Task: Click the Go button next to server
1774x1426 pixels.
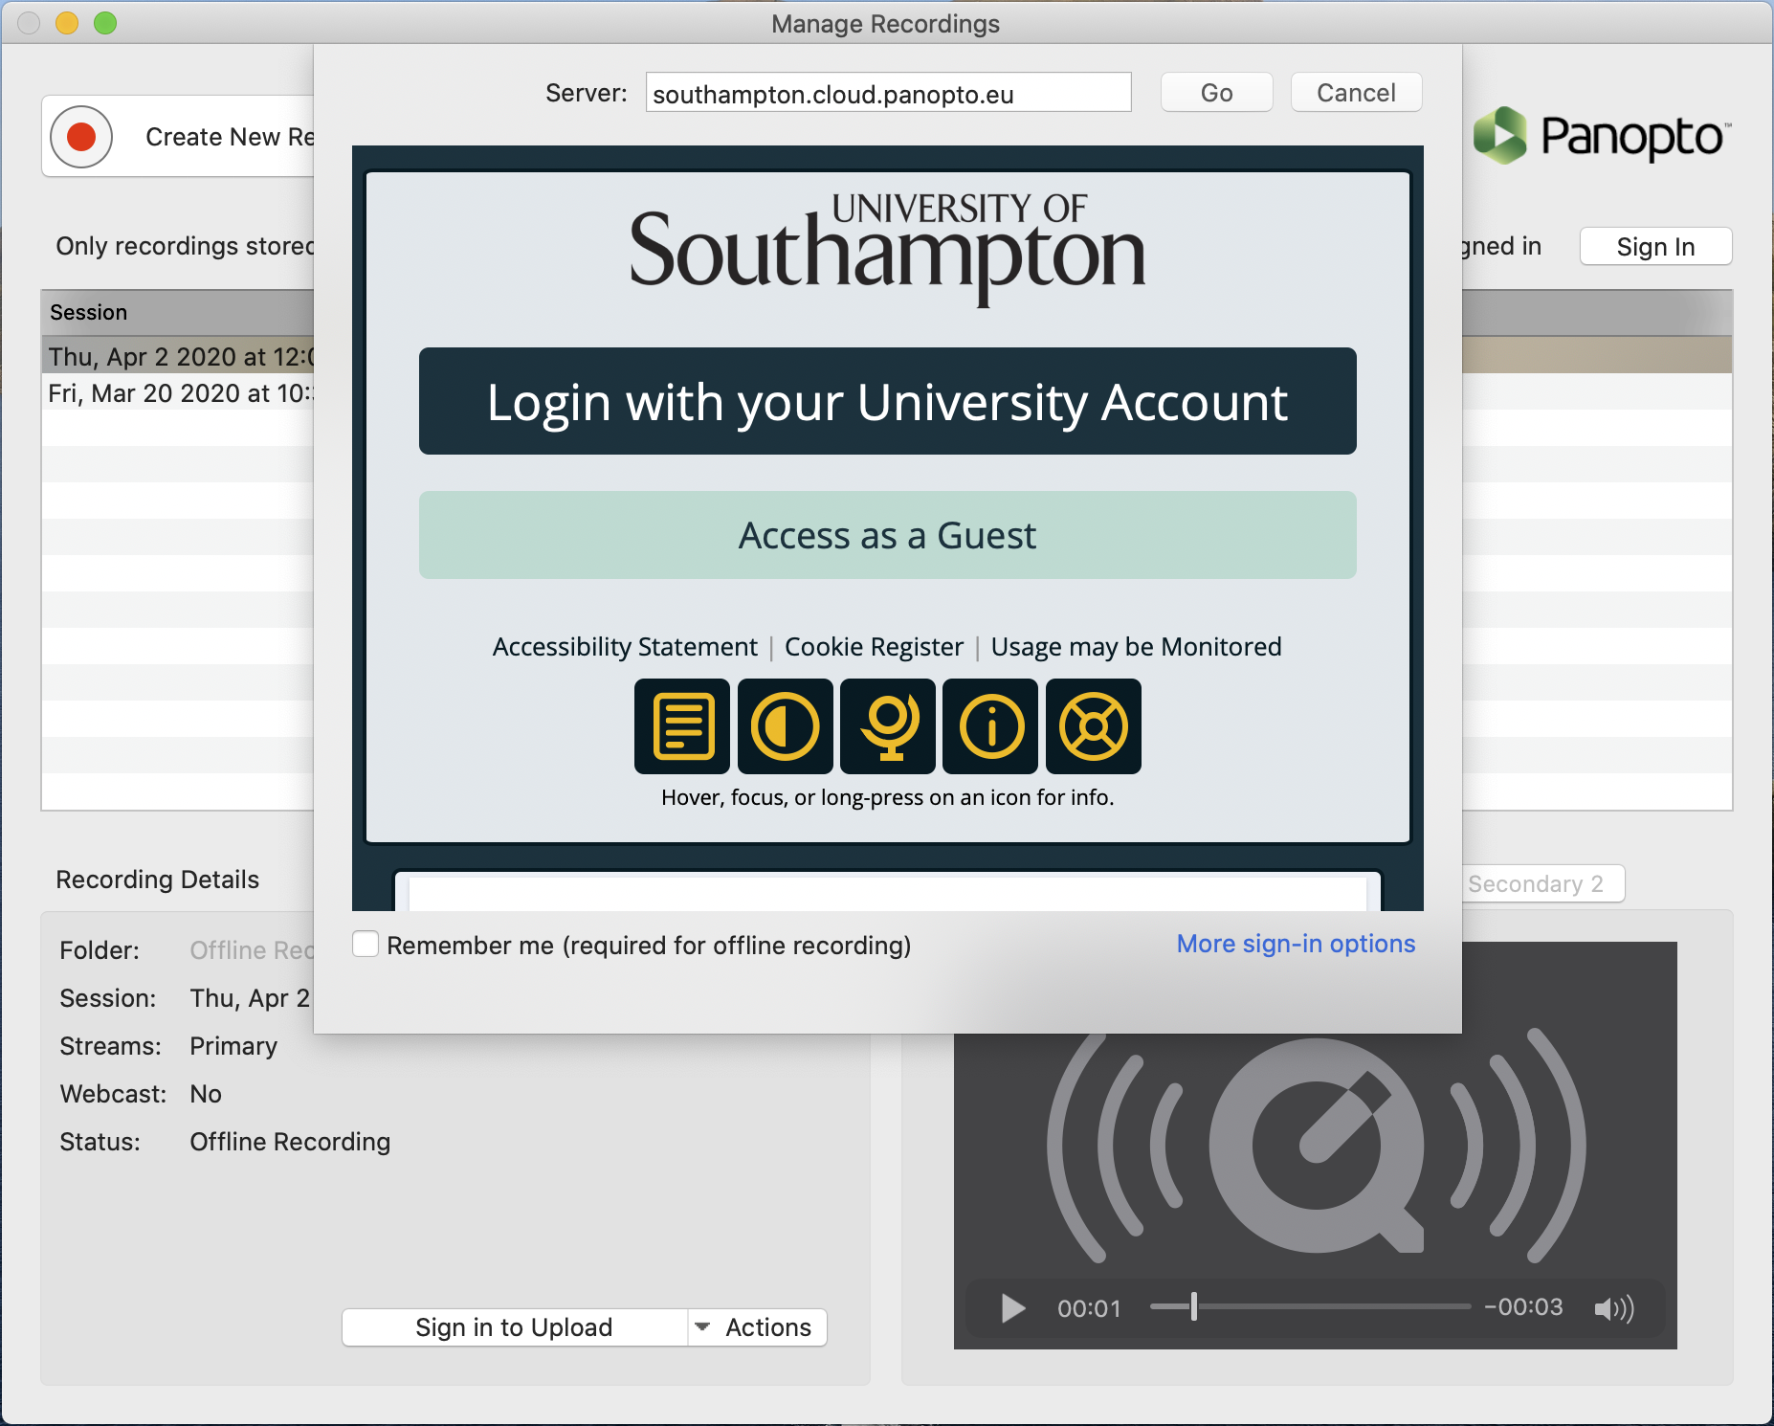Action: [1217, 93]
